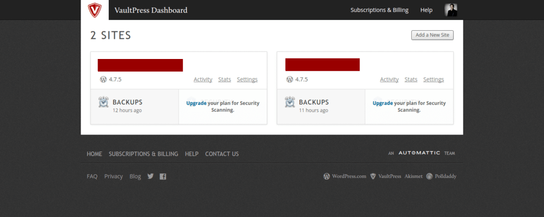Click Upgrade link in first site card
This screenshot has width=544, height=217.
[196, 103]
